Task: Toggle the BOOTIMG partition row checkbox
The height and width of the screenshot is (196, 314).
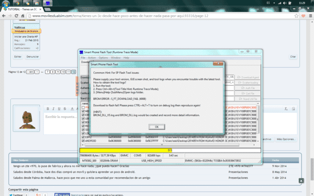Action: click(x=83, y=122)
